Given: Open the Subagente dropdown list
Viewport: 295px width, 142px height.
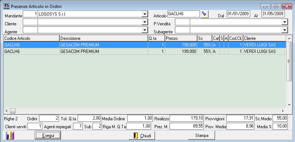Looking at the screenshot, I should click(x=284, y=30).
